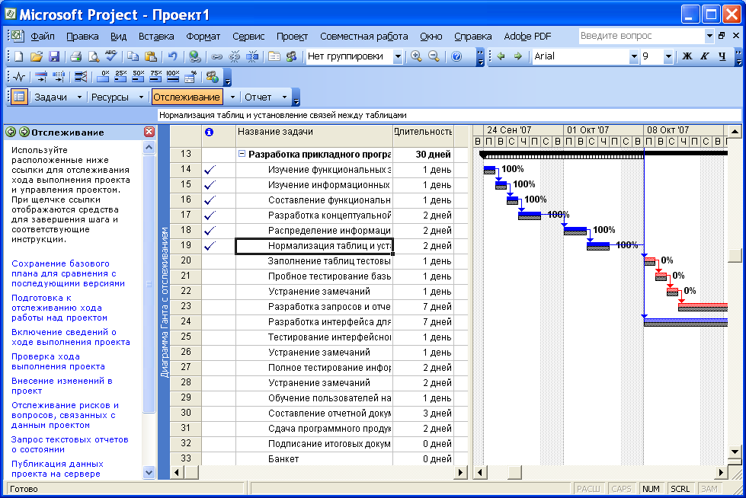746x498 pixels.
Task: Zoom out on the Gantt timescale
Action: click(434, 56)
